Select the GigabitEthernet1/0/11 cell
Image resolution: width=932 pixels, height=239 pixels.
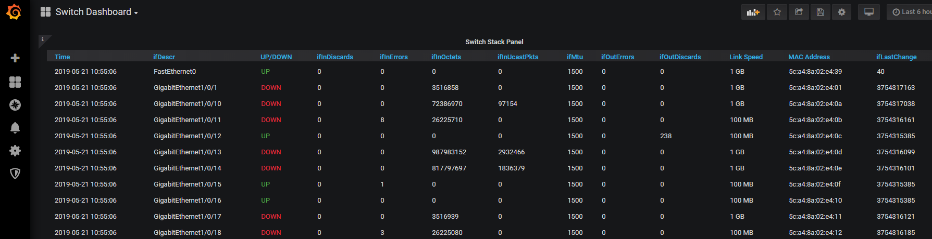tap(188, 120)
